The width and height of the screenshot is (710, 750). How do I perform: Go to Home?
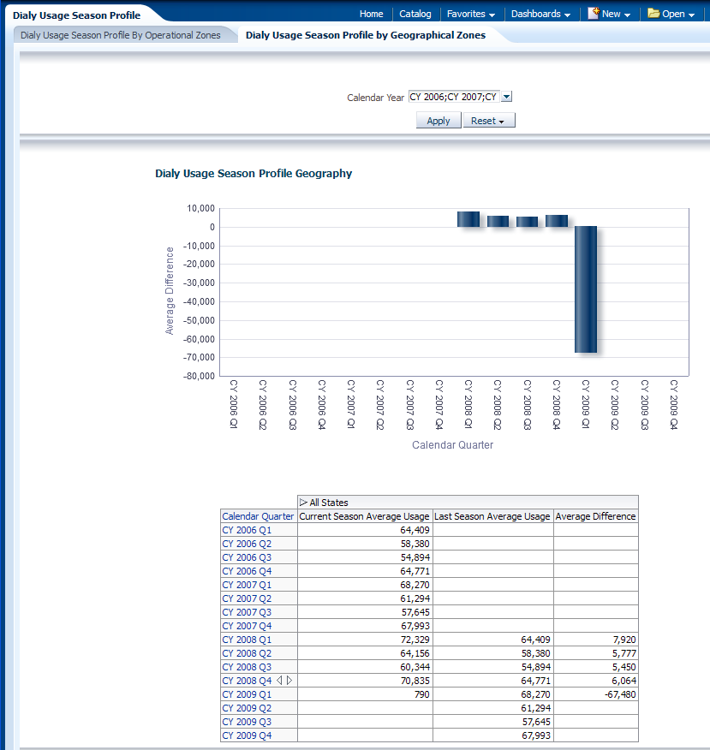click(x=371, y=14)
